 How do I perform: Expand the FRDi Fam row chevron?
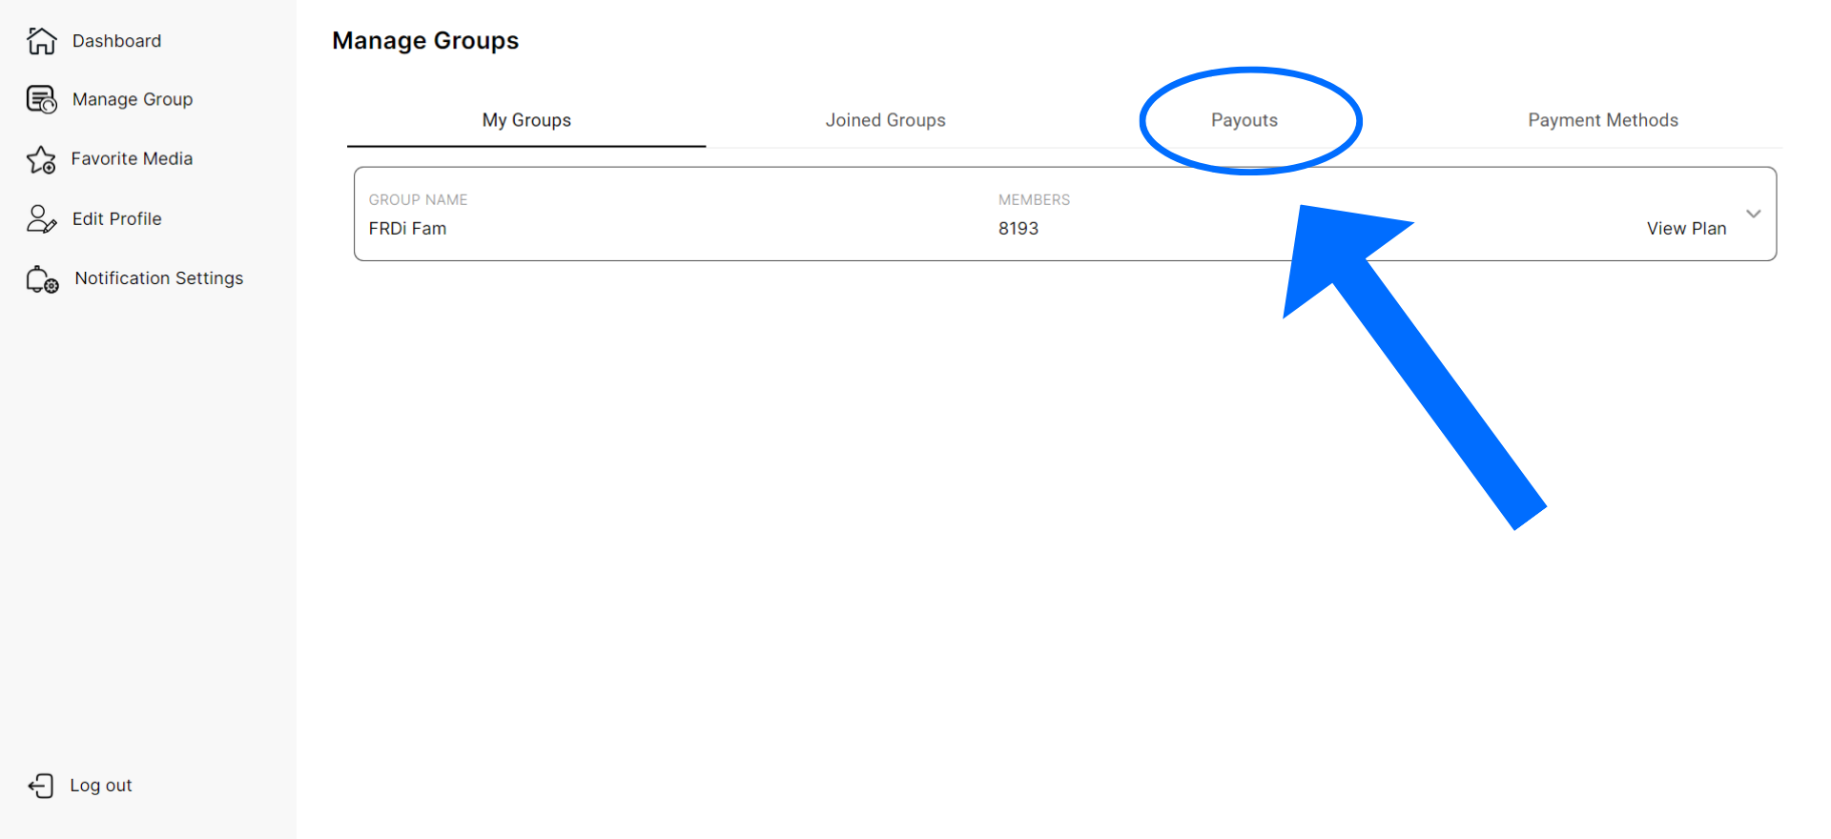coord(1753,214)
